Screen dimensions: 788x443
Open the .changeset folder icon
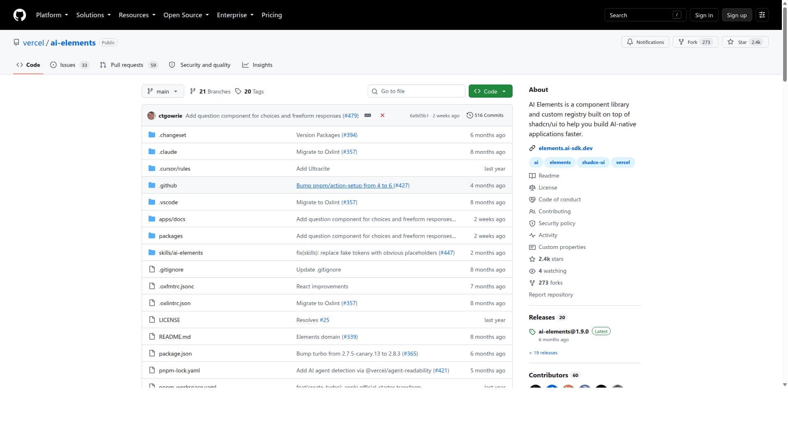point(152,135)
